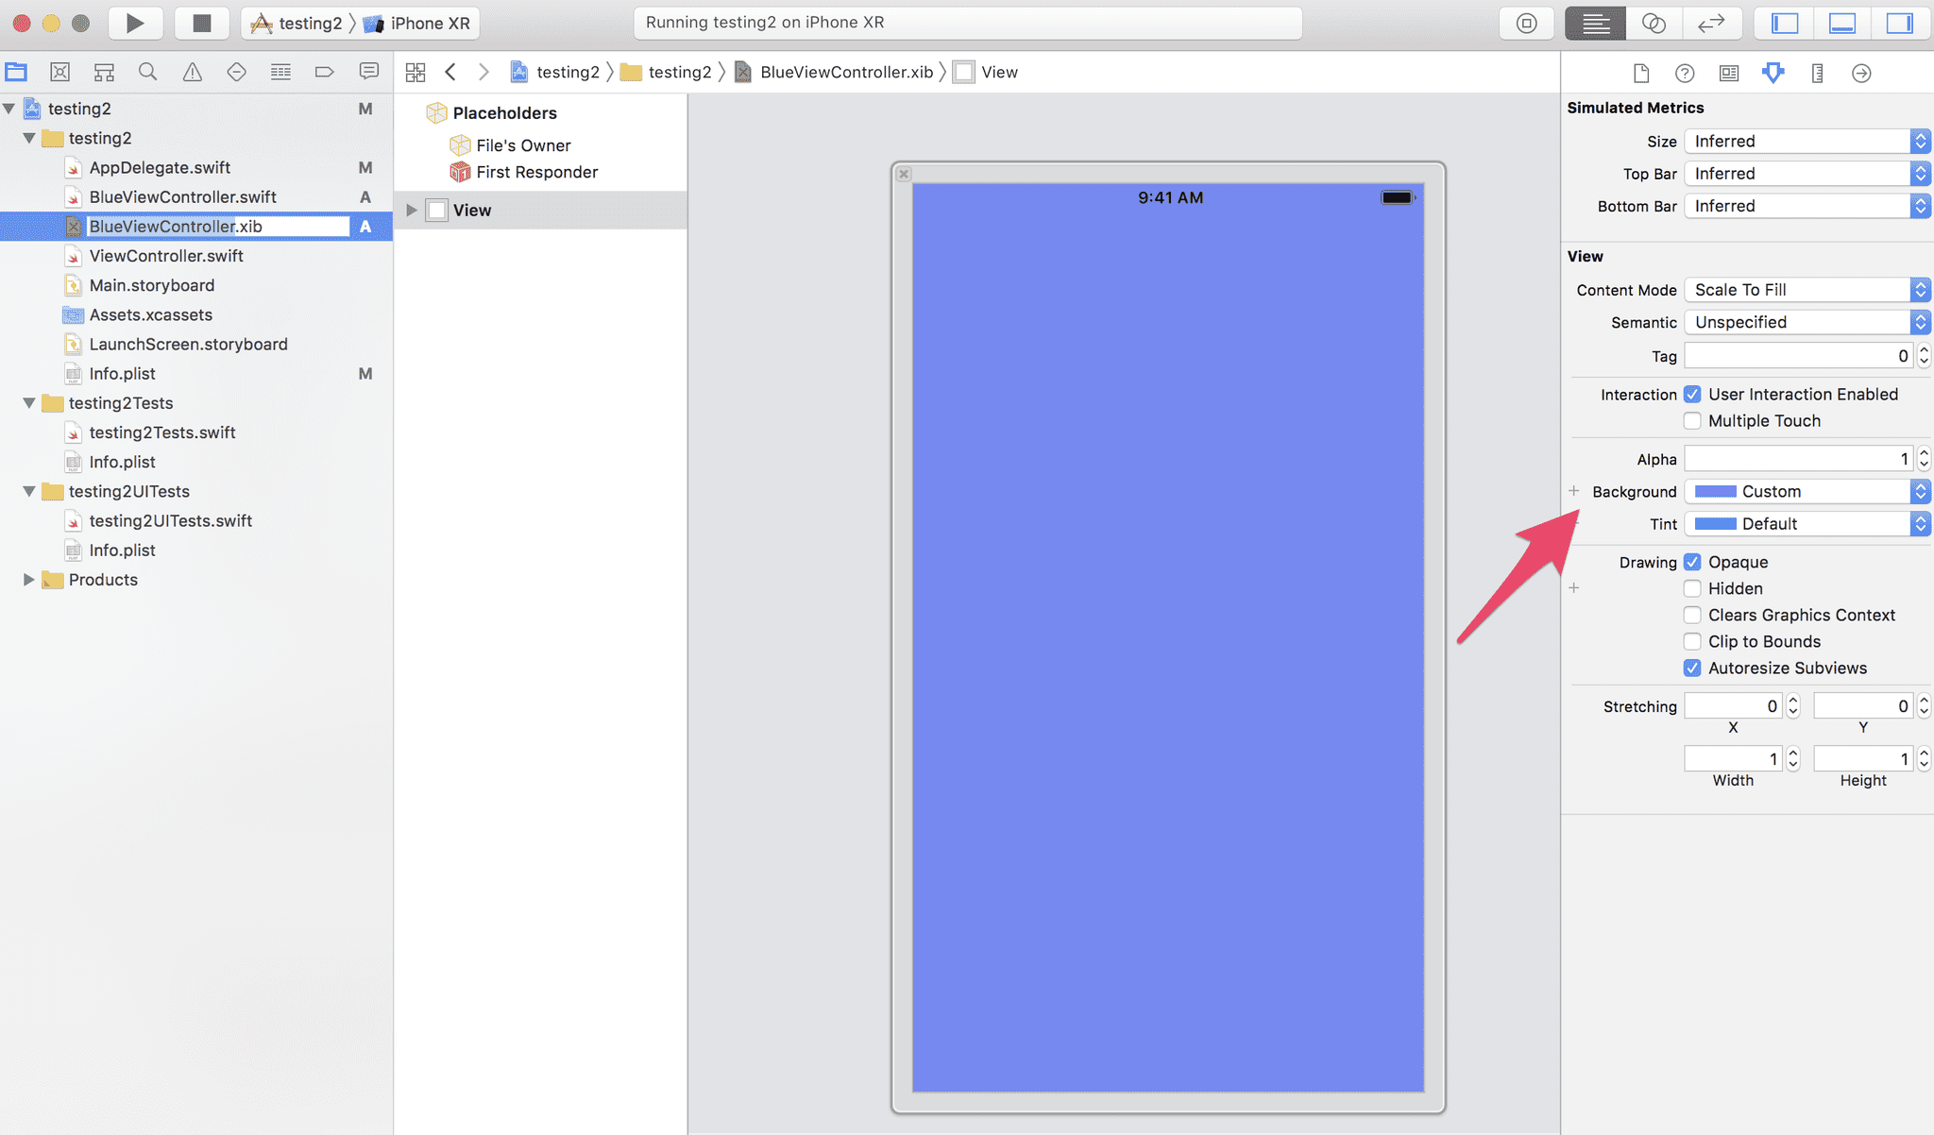Select the Attributes Inspector icon
This screenshot has width=1934, height=1135.
(x=1773, y=72)
